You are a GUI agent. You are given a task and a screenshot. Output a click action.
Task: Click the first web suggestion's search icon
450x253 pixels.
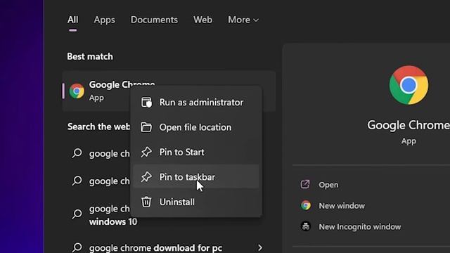(77, 153)
